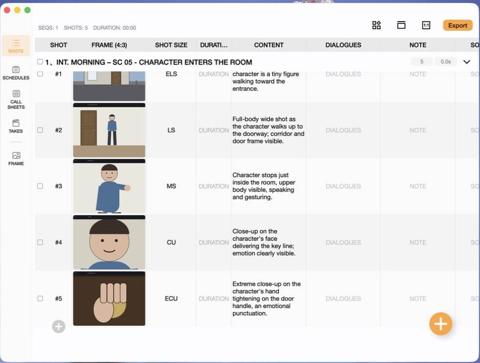Select shot #1 building exterior thumbnail
Image resolution: width=480 pixels, height=363 pixels.
click(x=109, y=86)
